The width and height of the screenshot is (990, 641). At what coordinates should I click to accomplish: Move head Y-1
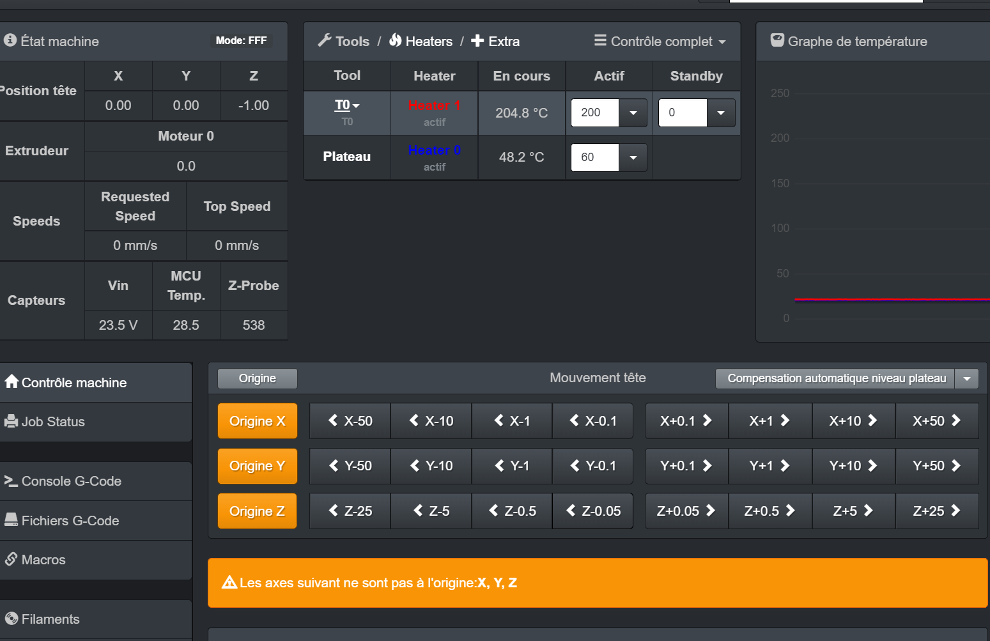click(x=512, y=466)
